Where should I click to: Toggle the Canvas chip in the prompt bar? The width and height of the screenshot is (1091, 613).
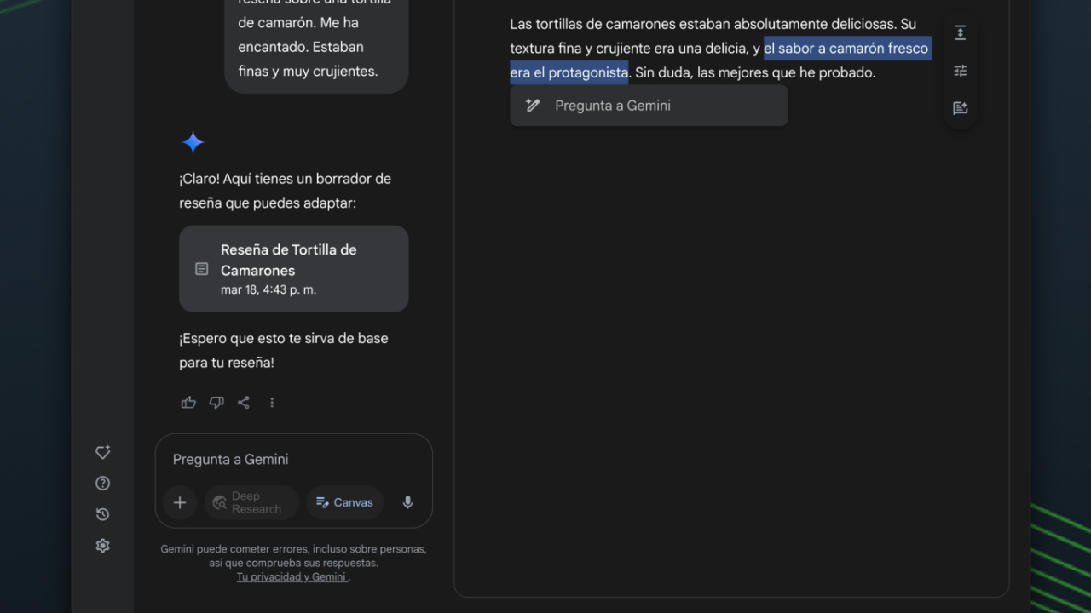point(344,502)
